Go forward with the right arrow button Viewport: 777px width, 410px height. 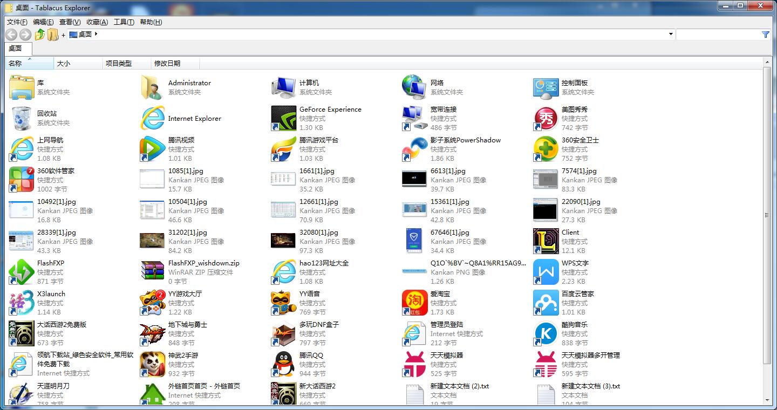pos(25,35)
